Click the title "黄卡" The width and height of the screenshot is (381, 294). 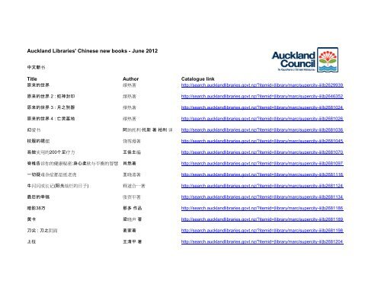pos(31,219)
